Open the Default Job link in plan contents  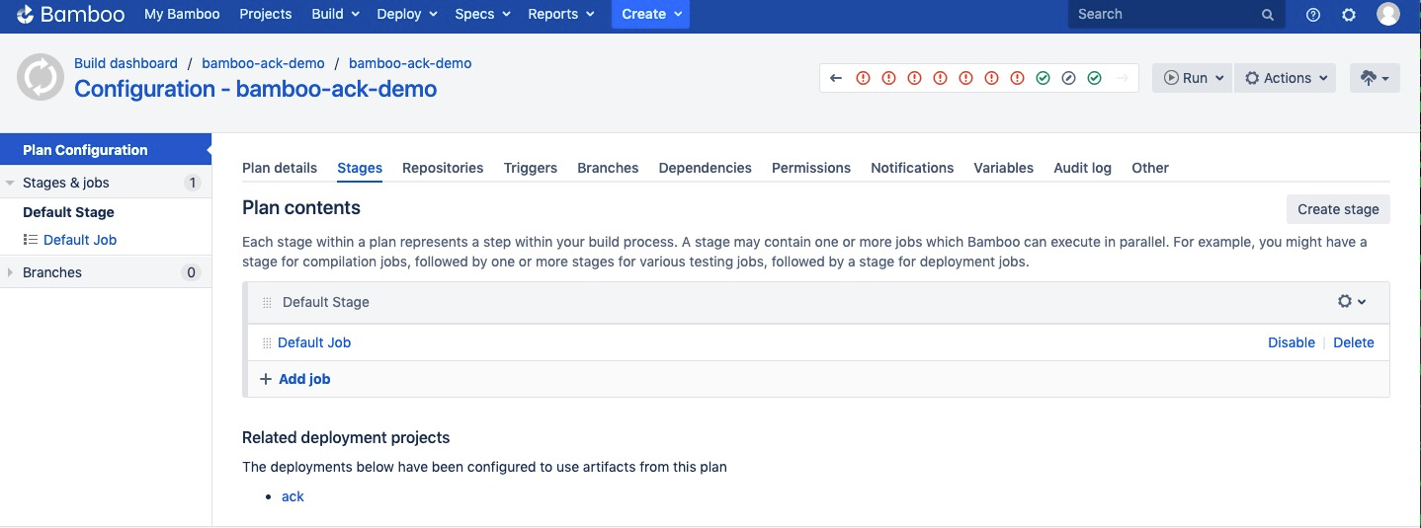314,342
